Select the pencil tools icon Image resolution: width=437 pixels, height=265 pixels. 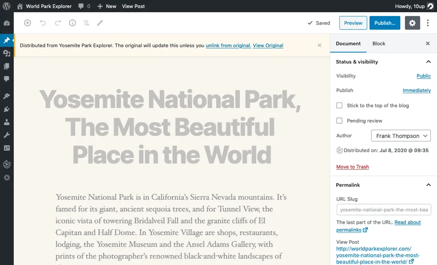tap(100, 23)
